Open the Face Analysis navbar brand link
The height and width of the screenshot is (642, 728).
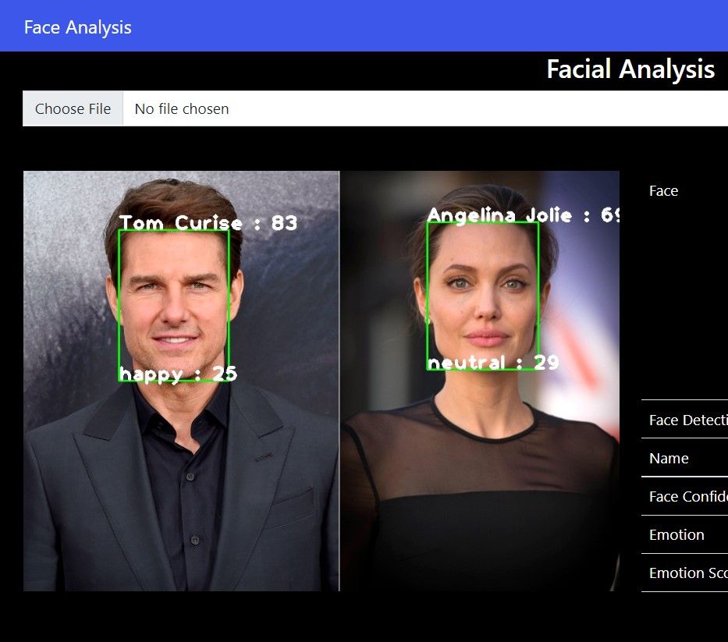coord(77,27)
